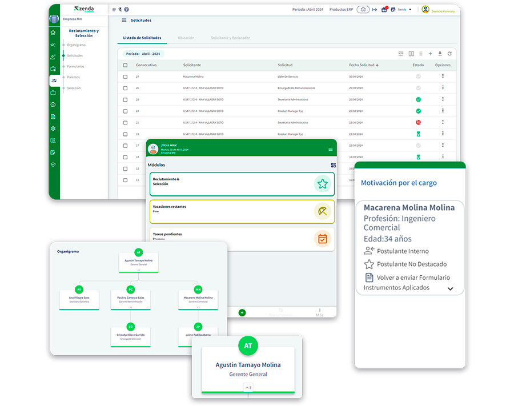Click Volver a enviar Formulario

coord(413,278)
